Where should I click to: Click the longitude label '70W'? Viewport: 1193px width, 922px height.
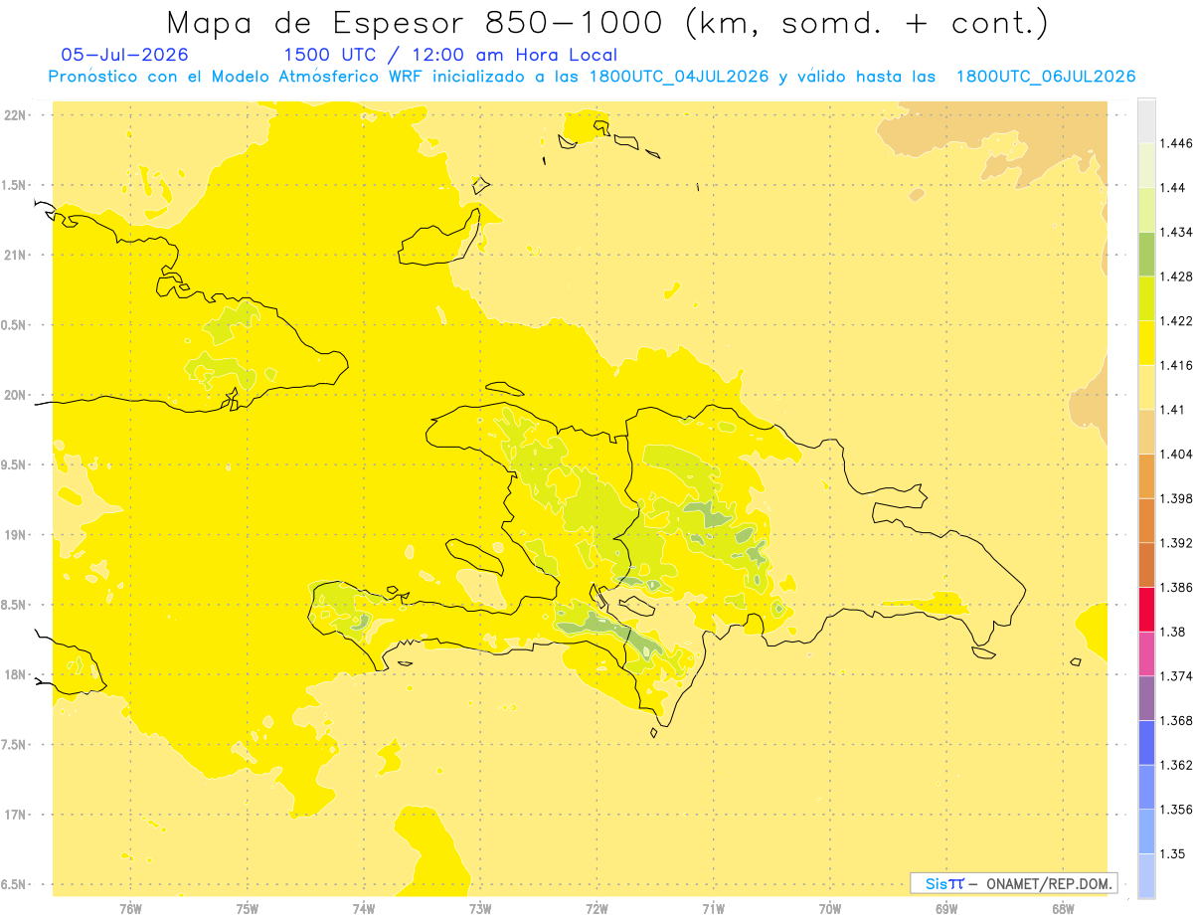pyautogui.click(x=830, y=909)
